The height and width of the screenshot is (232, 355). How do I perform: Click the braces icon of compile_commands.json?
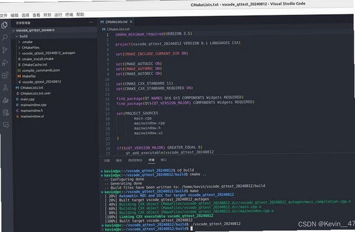point(20,70)
